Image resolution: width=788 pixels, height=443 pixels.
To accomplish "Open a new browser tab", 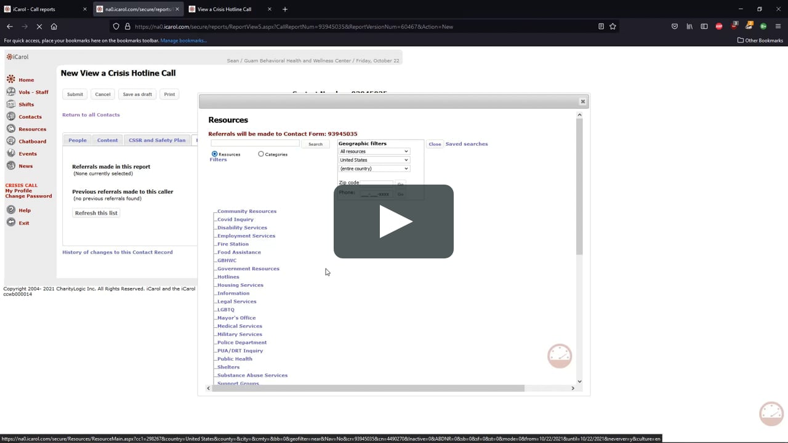I will 284,9.
